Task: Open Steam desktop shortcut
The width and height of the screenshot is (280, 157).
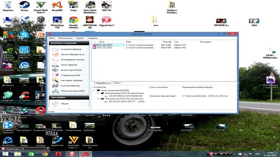Action: (24, 6)
